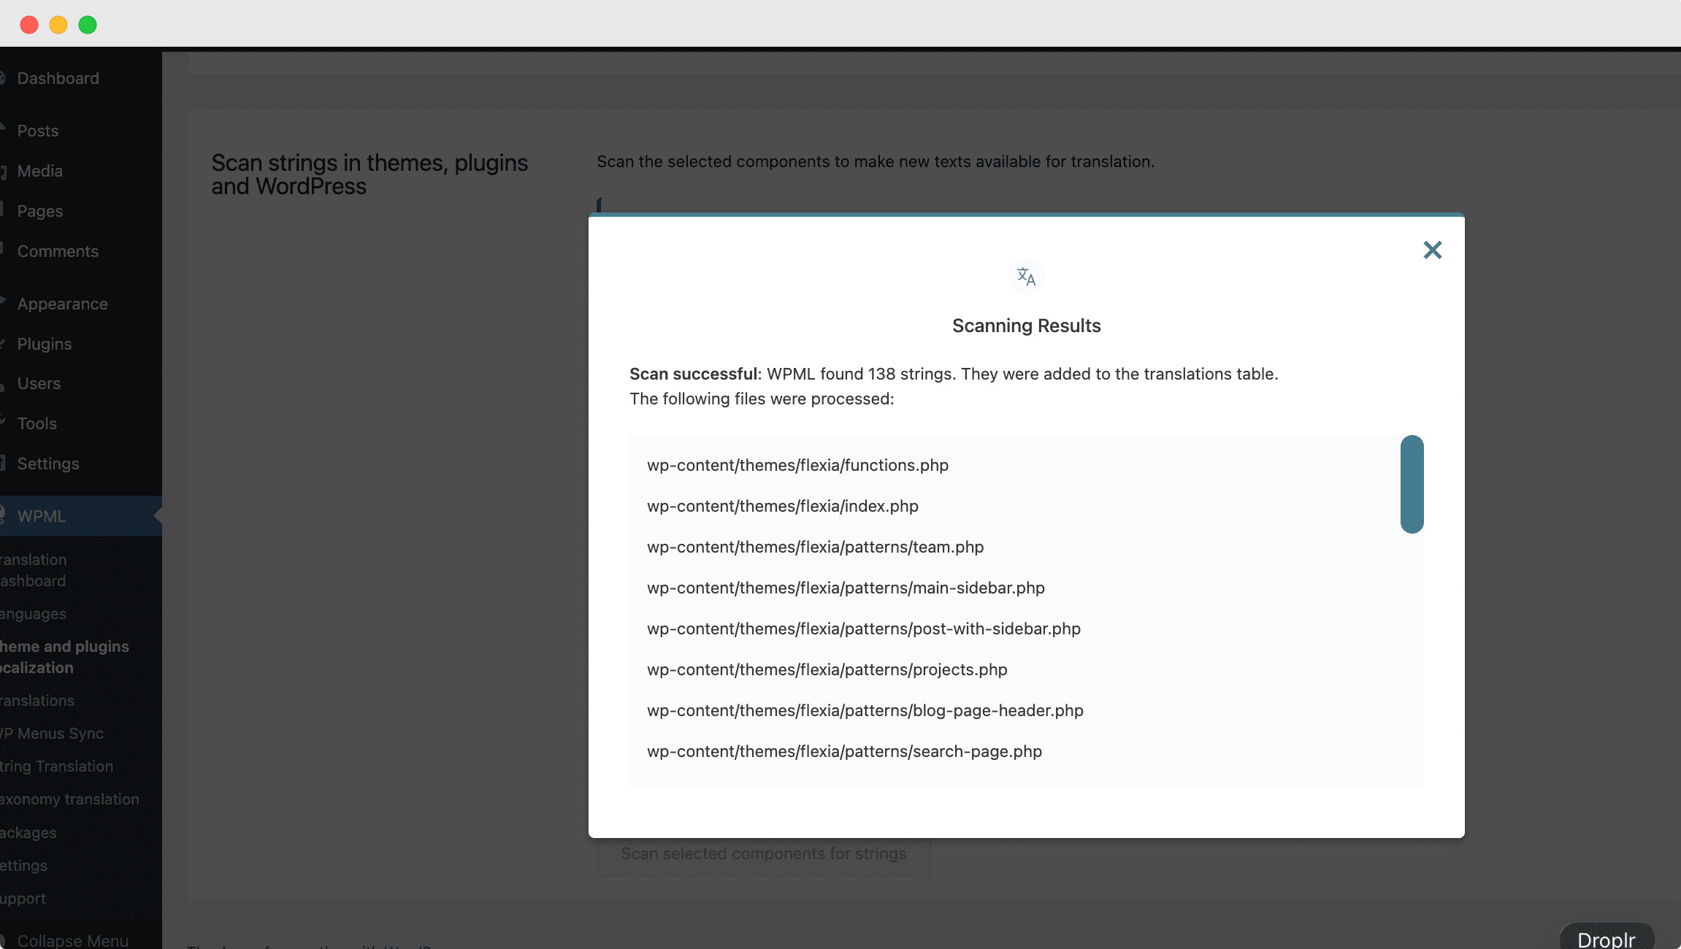Click the Media library icon
This screenshot has height=949, width=1681.
click(x=4, y=171)
